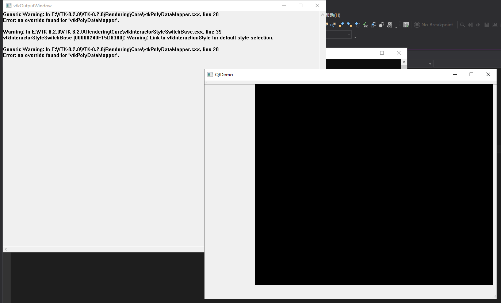Click the vtkOutputWindow title bar icon
The width and height of the screenshot is (501, 303).
pyautogui.click(x=8, y=6)
